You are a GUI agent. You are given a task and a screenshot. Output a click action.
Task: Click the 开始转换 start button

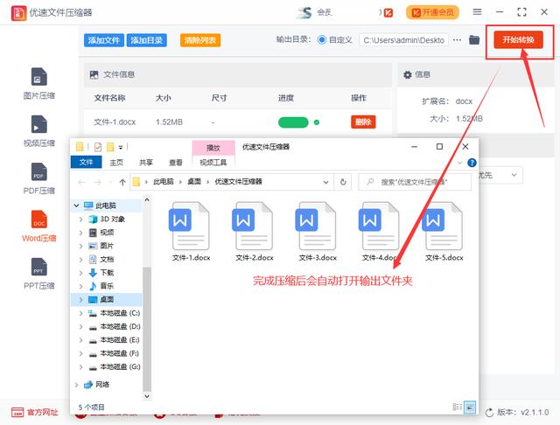click(518, 39)
